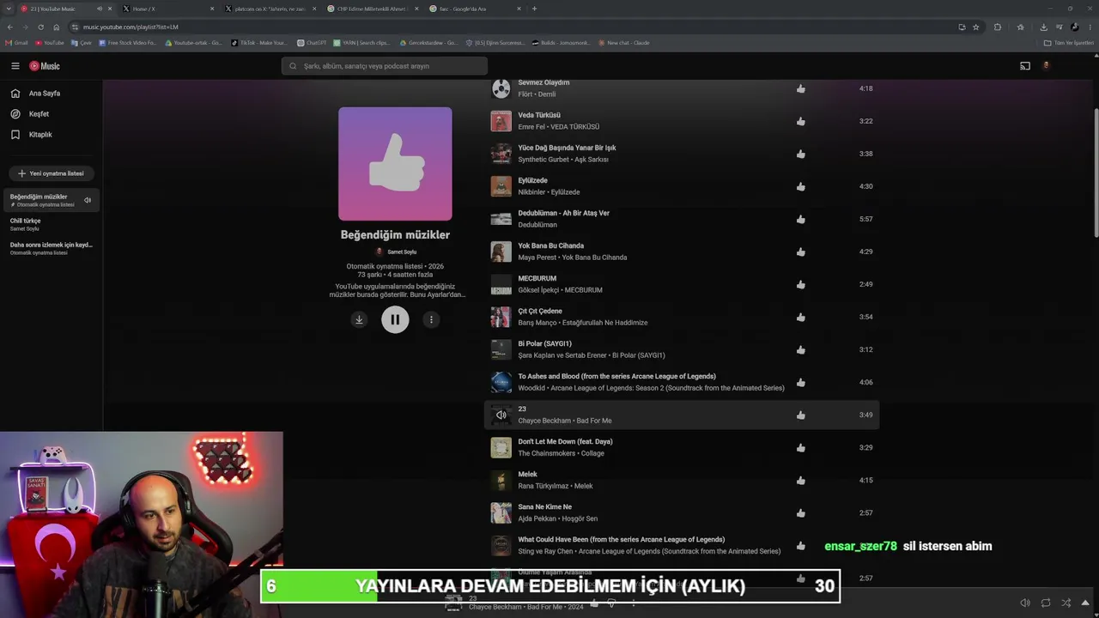Unlike Yüce Dağ Başında Yanar Bir Işık
The width and height of the screenshot is (1099, 618).
[801, 154]
